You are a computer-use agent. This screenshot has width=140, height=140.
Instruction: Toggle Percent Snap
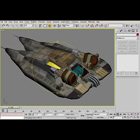coord(97,26)
